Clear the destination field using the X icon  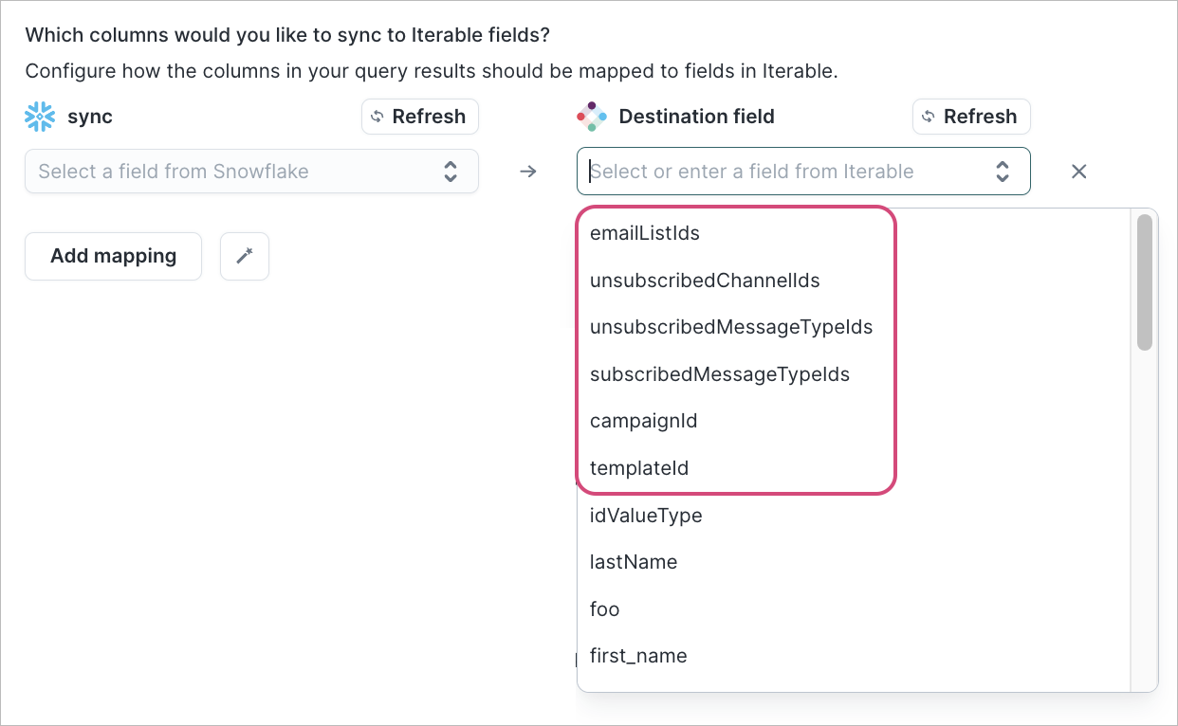[x=1078, y=172]
